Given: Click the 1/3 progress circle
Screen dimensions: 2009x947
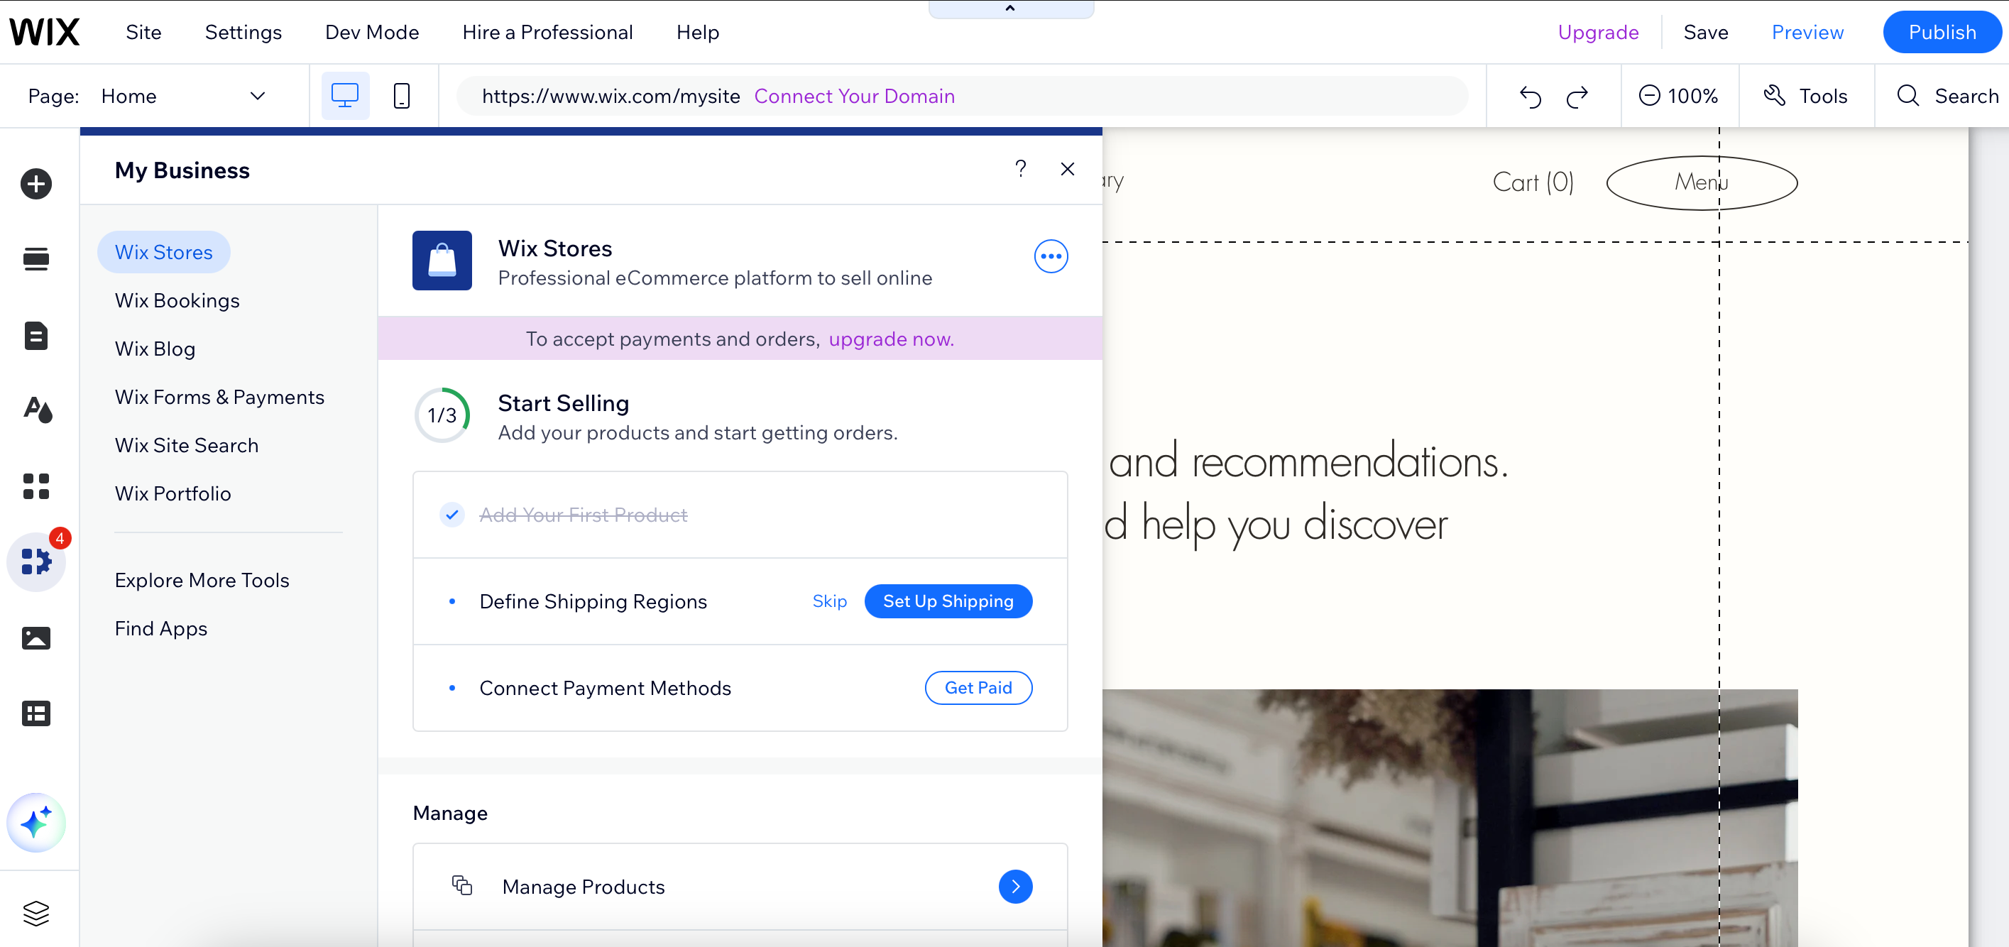Looking at the screenshot, I should point(442,415).
